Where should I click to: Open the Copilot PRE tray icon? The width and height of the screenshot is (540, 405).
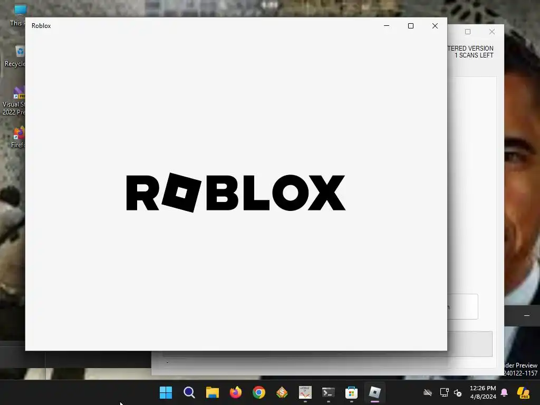[523, 392]
